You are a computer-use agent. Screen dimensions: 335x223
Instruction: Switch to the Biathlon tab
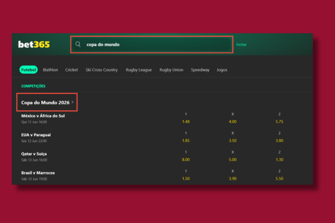(50, 70)
